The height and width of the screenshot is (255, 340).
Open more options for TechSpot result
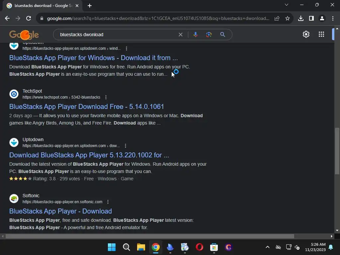tap(106, 97)
